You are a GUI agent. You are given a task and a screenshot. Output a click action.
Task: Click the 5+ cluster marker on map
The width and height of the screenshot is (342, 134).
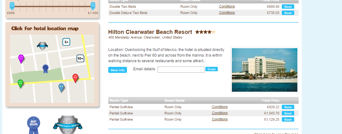pos(66,42)
